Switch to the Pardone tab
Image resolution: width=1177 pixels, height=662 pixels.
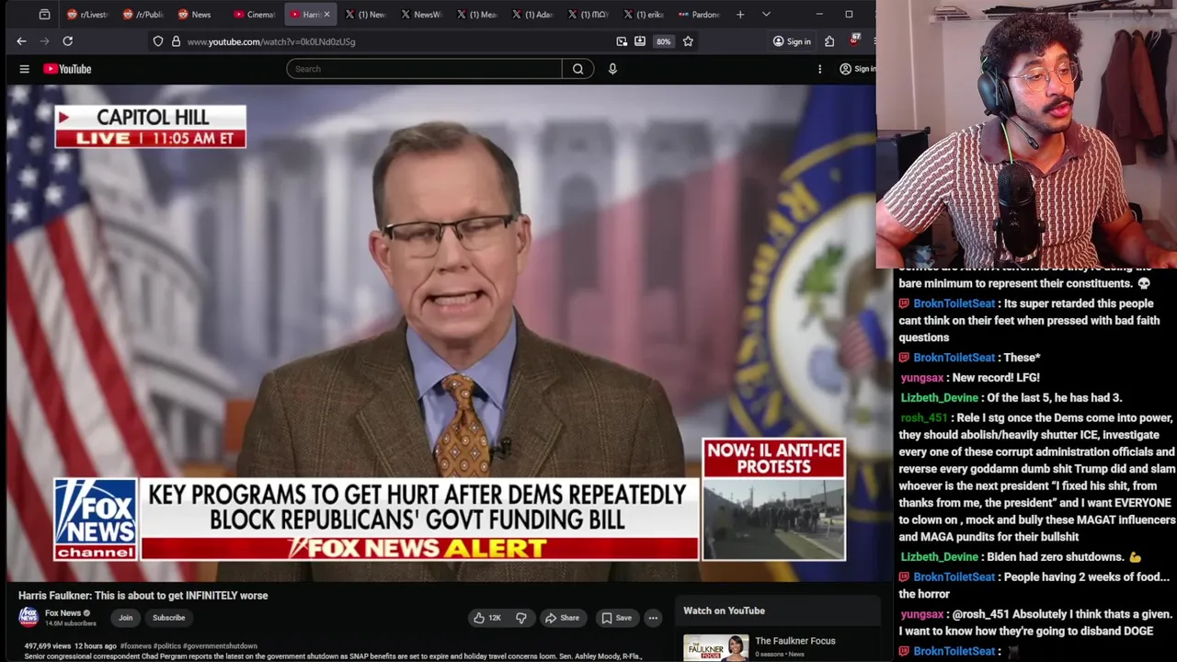pyautogui.click(x=699, y=15)
